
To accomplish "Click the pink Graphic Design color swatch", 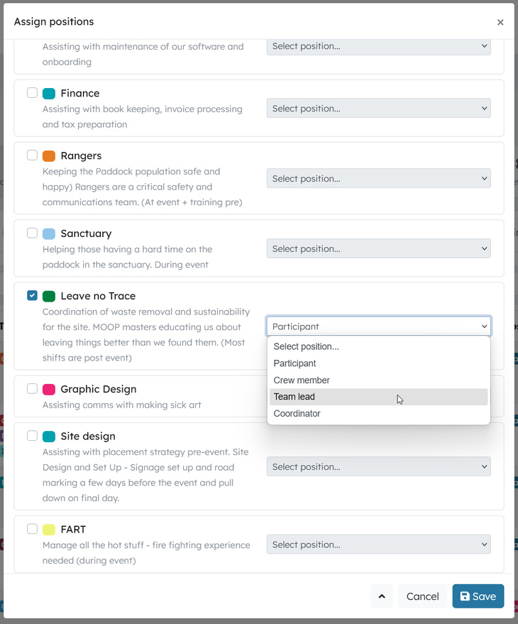I will click(49, 389).
